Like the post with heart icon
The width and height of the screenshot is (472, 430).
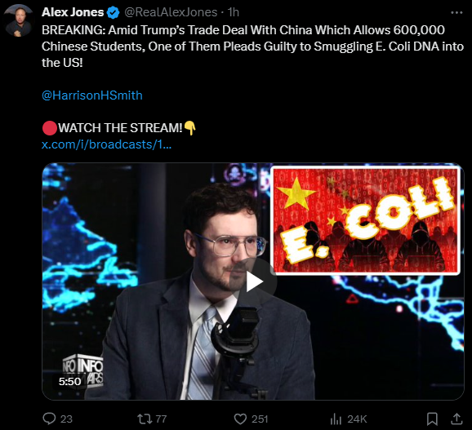pyautogui.click(x=240, y=419)
